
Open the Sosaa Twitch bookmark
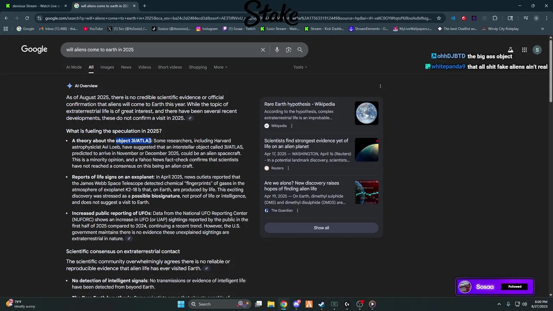point(239,29)
